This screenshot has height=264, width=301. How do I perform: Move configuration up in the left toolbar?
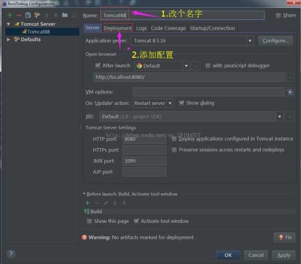pyautogui.click(x=47, y=15)
